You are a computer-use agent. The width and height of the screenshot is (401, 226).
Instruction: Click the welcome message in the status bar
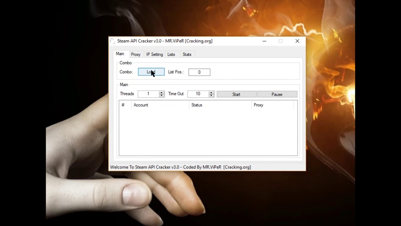[180, 167]
